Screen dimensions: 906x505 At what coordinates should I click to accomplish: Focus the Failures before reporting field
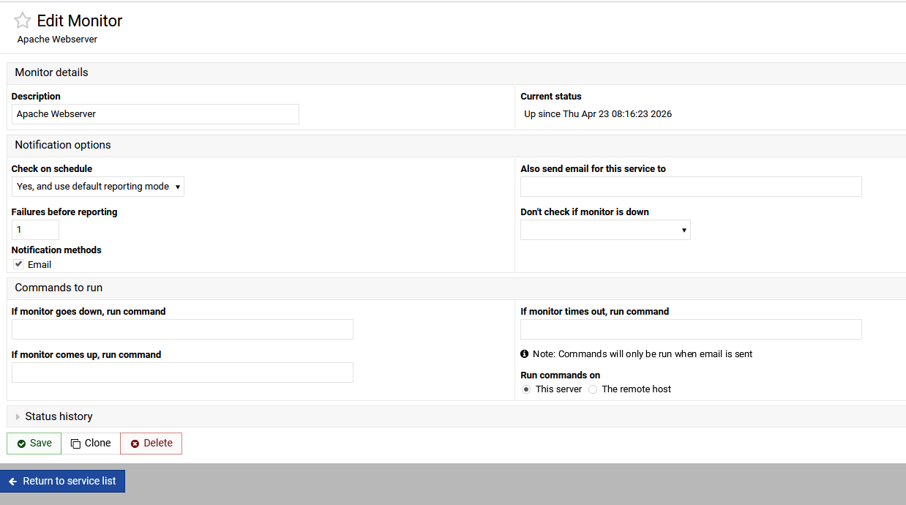pos(35,230)
